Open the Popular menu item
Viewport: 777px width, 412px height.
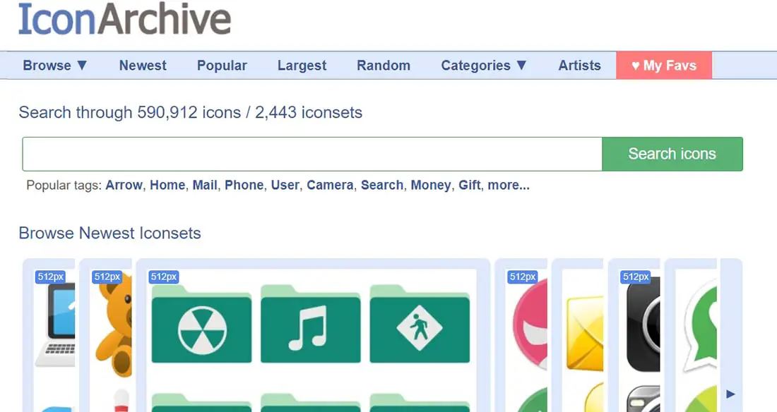pyautogui.click(x=222, y=66)
